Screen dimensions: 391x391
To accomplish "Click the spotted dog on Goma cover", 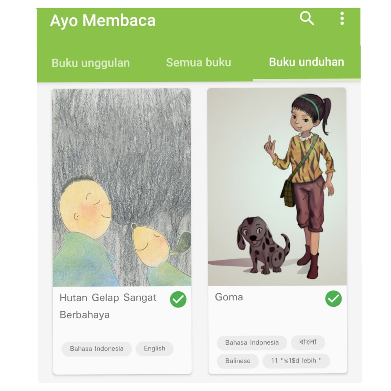I will coord(263,244).
